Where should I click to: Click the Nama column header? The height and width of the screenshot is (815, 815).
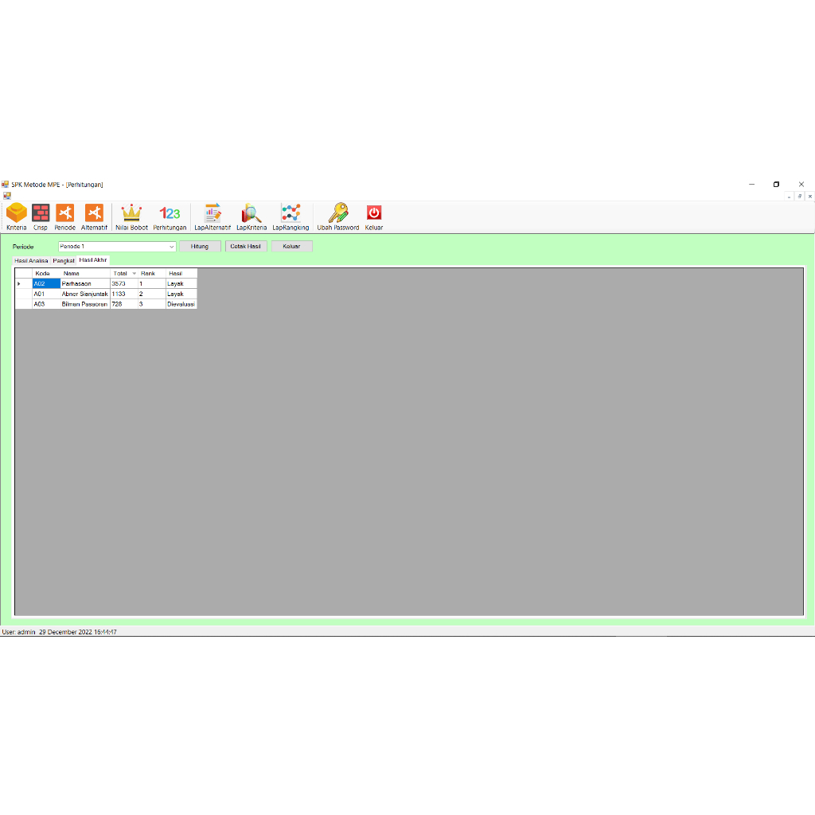coord(84,274)
